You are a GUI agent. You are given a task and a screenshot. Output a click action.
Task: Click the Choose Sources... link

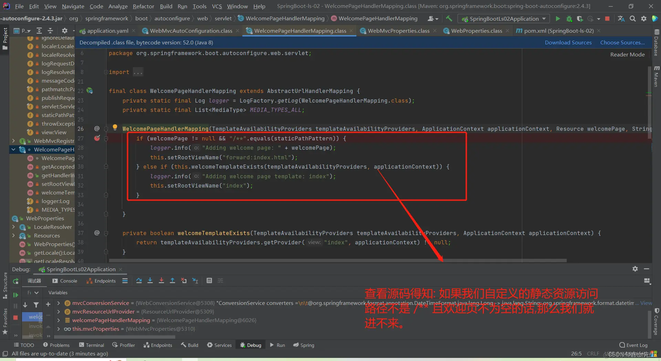coord(622,42)
